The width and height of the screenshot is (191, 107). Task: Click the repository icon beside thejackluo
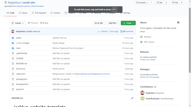(x=6, y=2)
